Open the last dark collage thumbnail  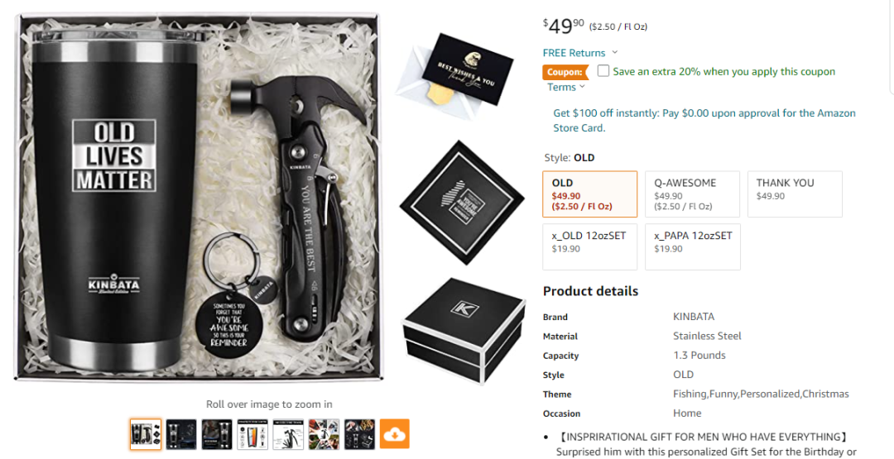tap(359, 434)
